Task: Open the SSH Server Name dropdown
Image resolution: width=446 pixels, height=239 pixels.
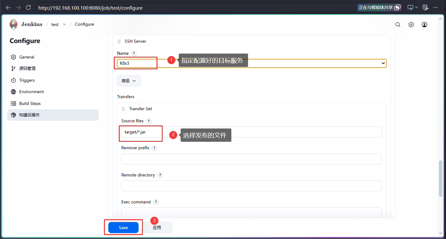Action: (252, 63)
